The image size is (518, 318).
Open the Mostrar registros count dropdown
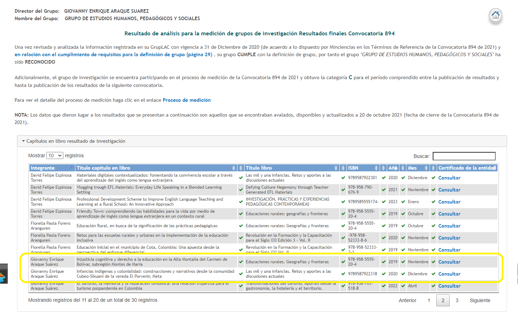[55, 155]
